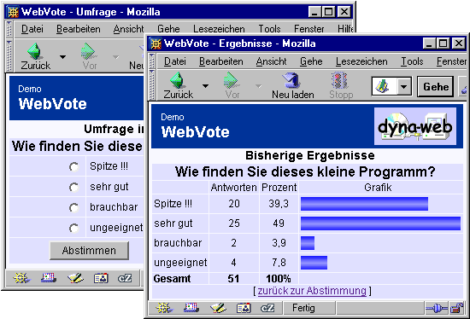Open Fenster menu in Ergebnisse window
Screen dimensions: 470x319
pos(451,61)
